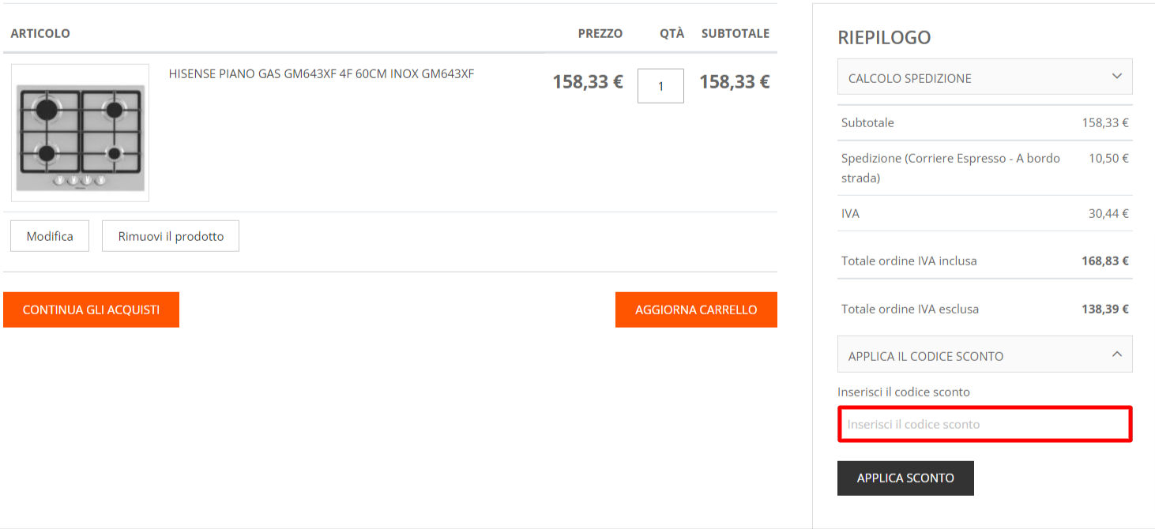Click the Totale ordine IVA esclusa amount
Image resolution: width=1155 pixels, height=529 pixels.
pyautogui.click(x=1104, y=309)
